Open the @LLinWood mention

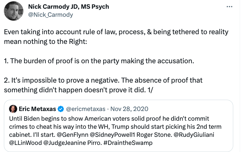[x=26, y=143]
